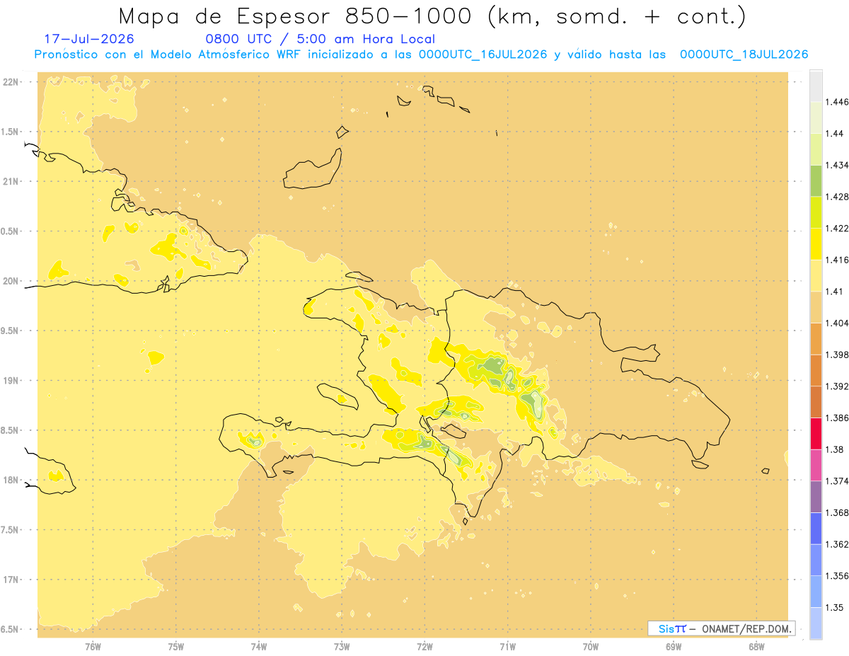Click the latitude label '19N'

(x=11, y=381)
